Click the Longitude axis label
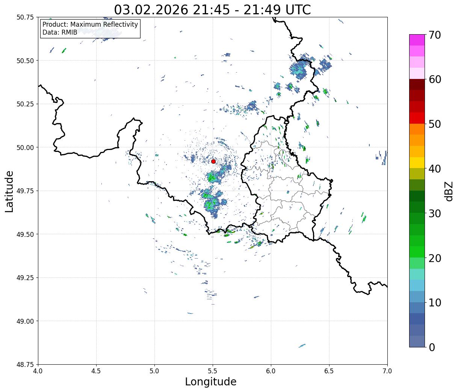 click(x=211, y=382)
